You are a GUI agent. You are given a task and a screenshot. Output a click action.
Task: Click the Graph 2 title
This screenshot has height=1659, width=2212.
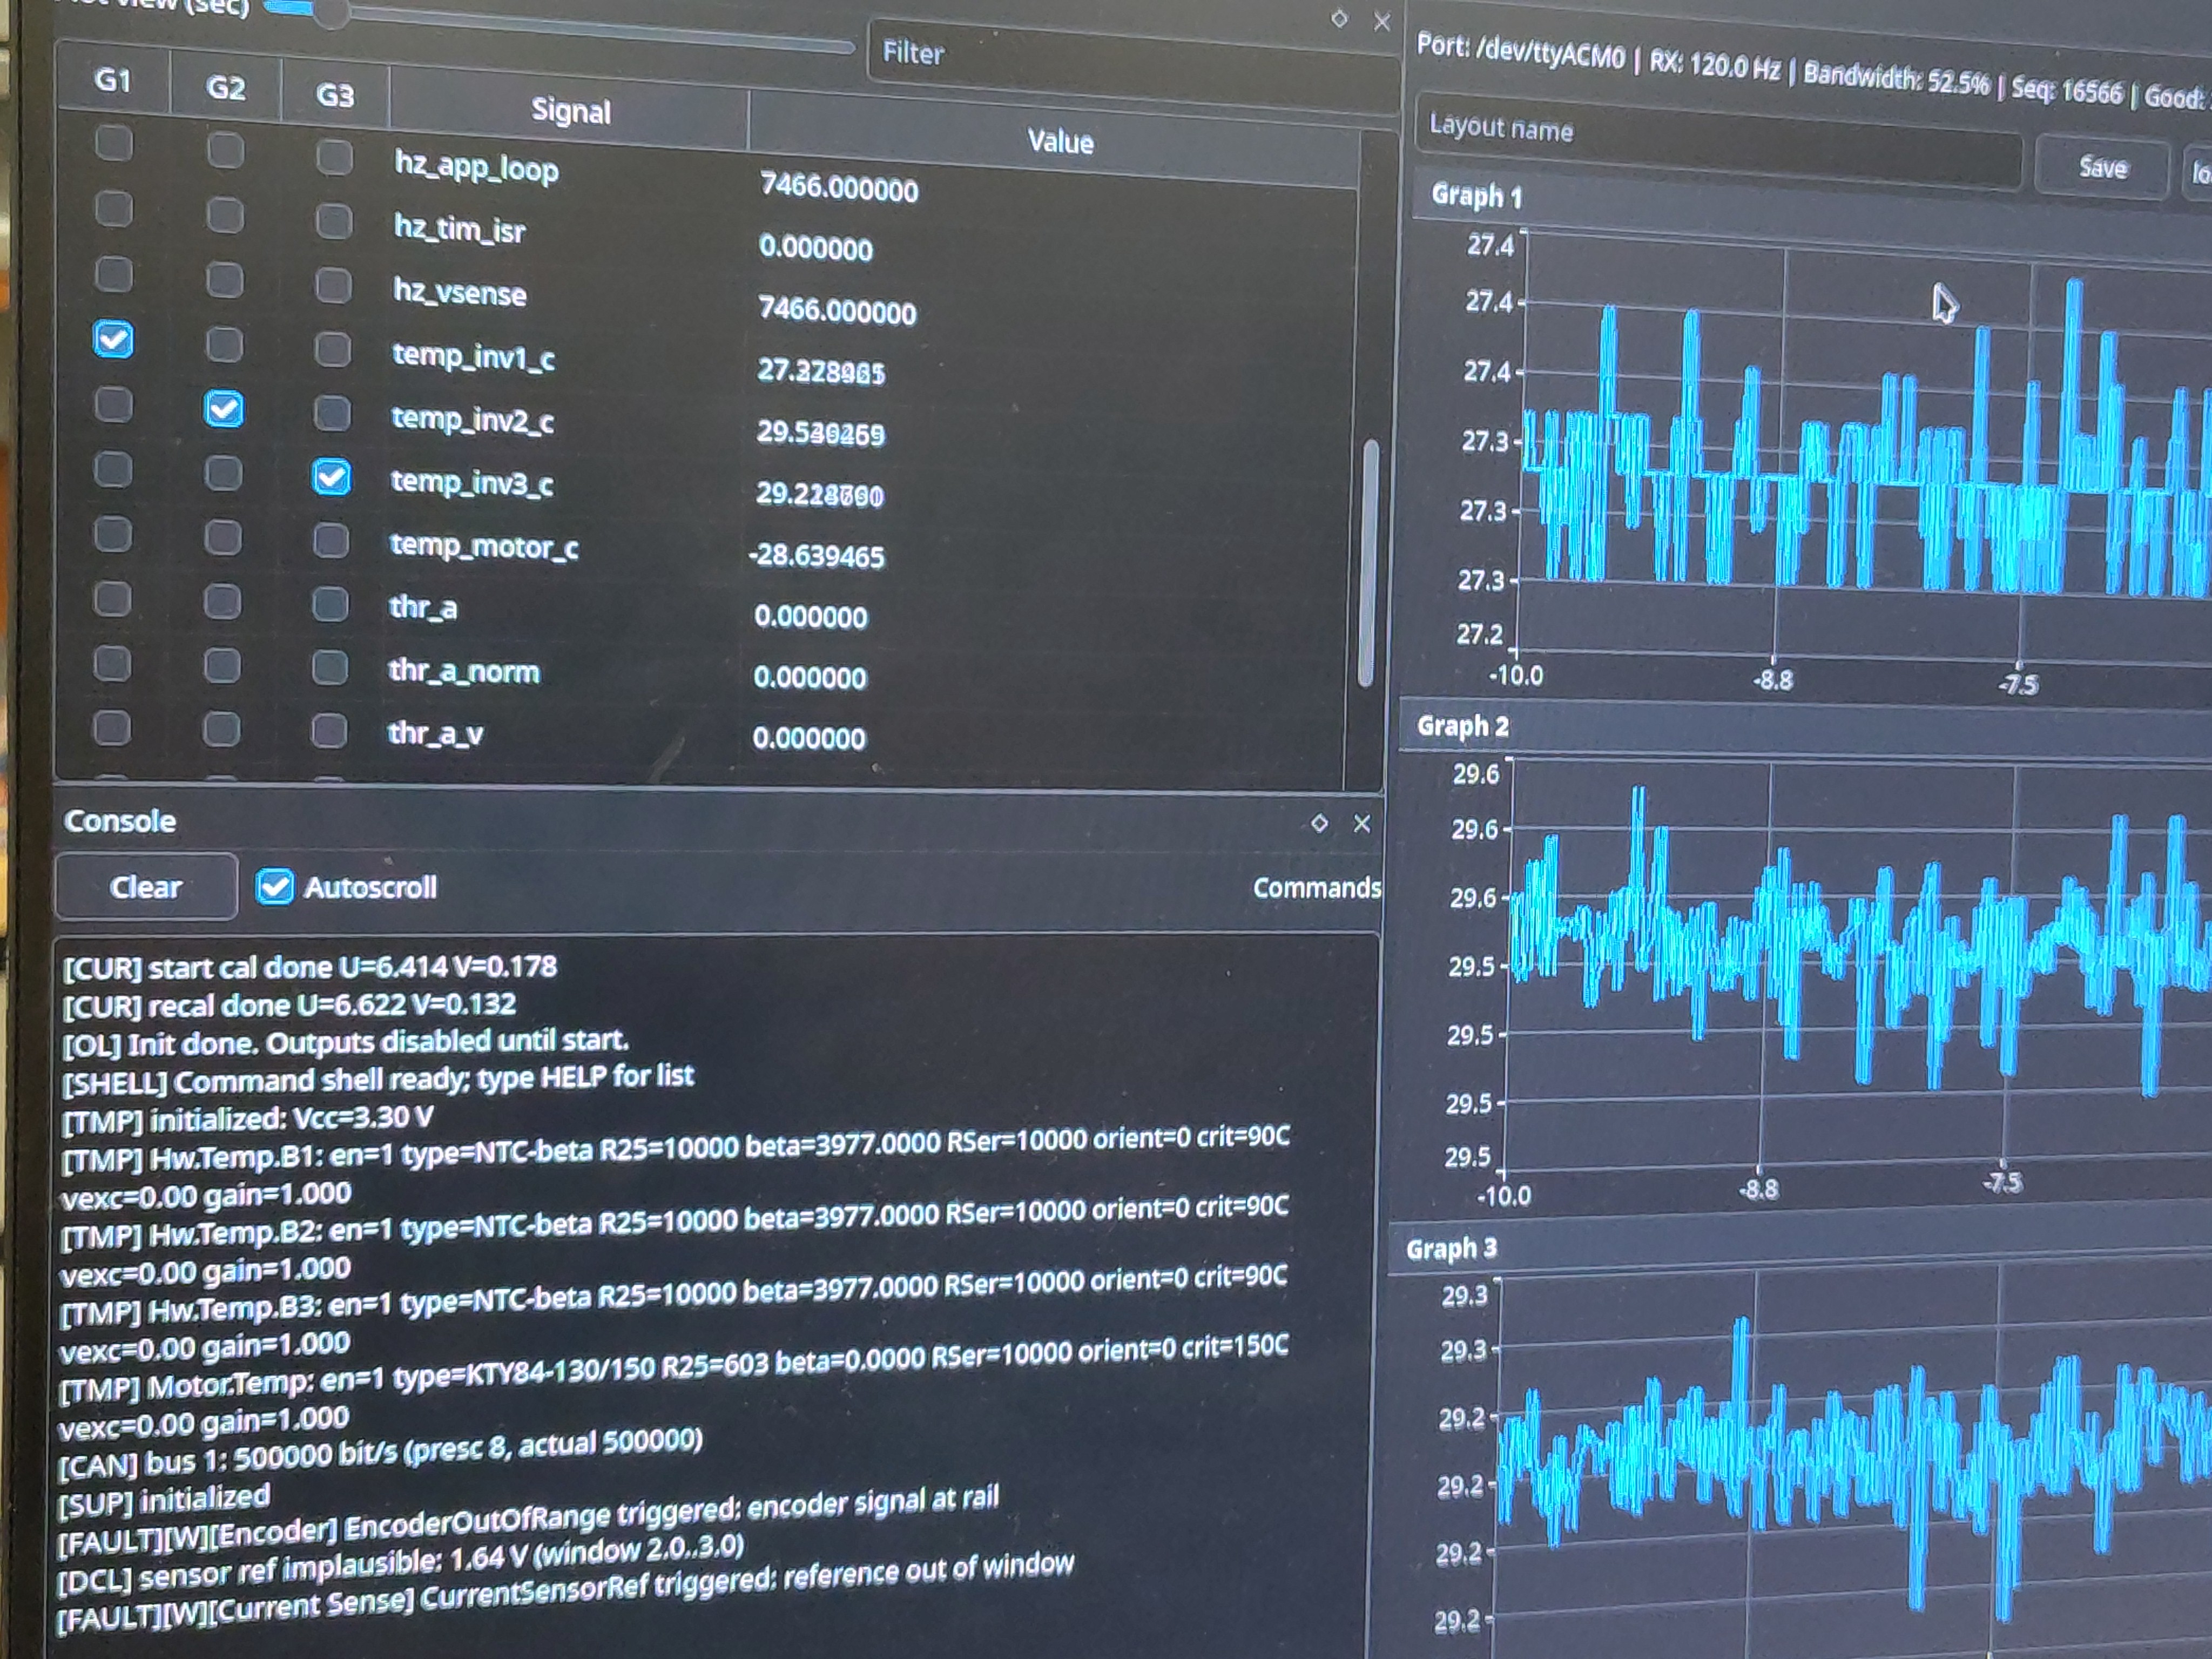(x=1462, y=726)
